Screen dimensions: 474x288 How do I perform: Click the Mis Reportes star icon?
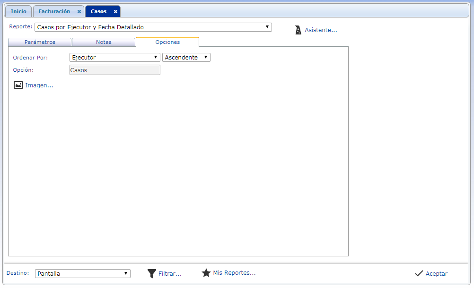206,273
